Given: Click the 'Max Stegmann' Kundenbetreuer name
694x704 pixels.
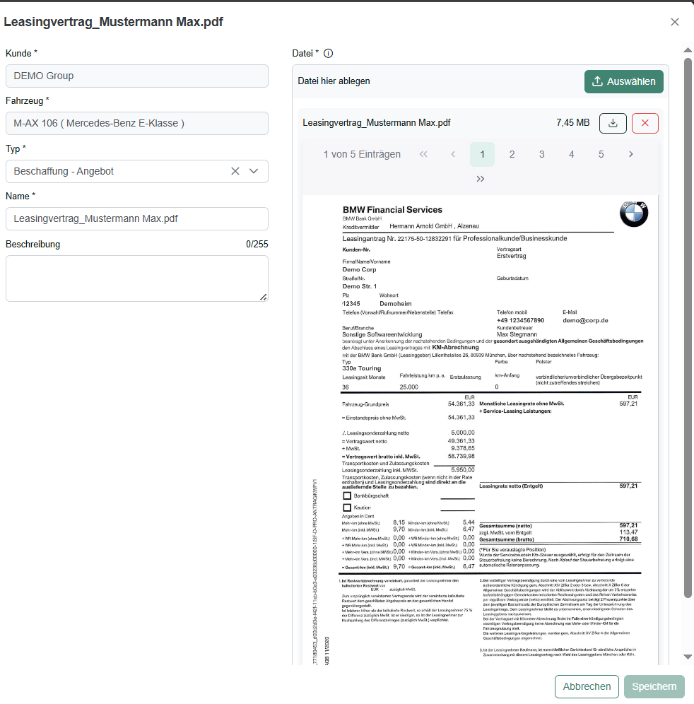Looking at the screenshot, I should 517,334.
